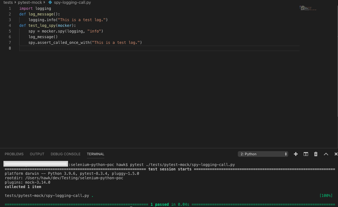Image resolution: width=338 pixels, height=207 pixels.
Task: Maximize panel with the up chevron
Action: [326, 154]
